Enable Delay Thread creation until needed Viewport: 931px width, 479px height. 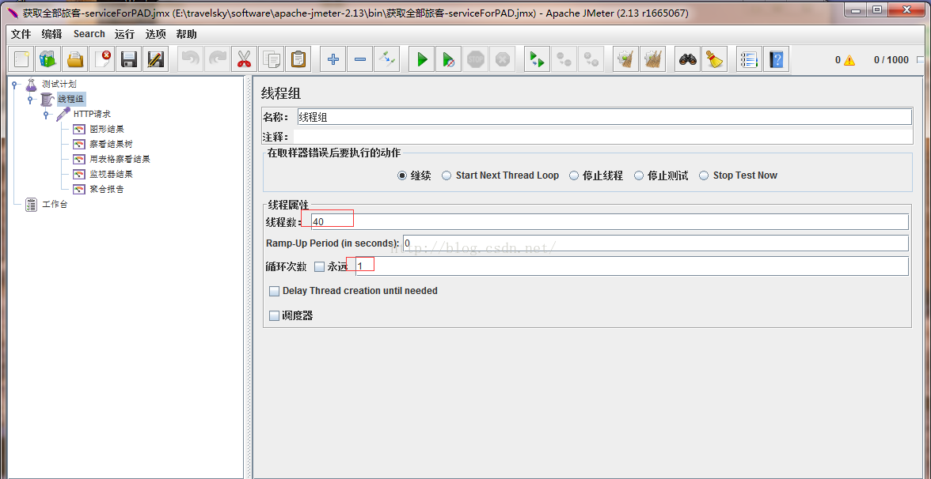click(274, 291)
